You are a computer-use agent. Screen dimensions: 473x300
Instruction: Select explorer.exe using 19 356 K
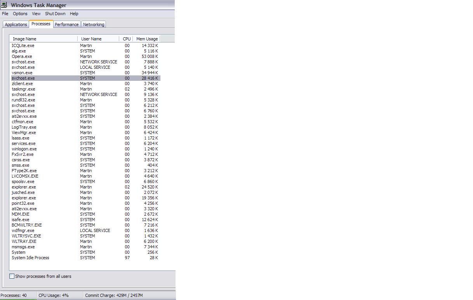(x=85, y=198)
